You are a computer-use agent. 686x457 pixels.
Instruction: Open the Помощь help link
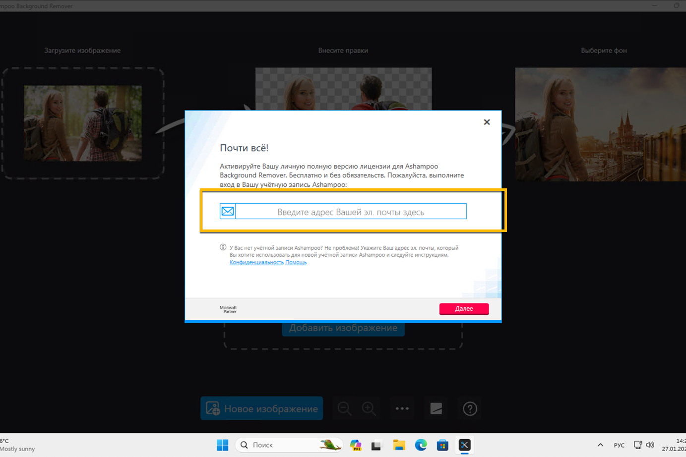click(296, 262)
